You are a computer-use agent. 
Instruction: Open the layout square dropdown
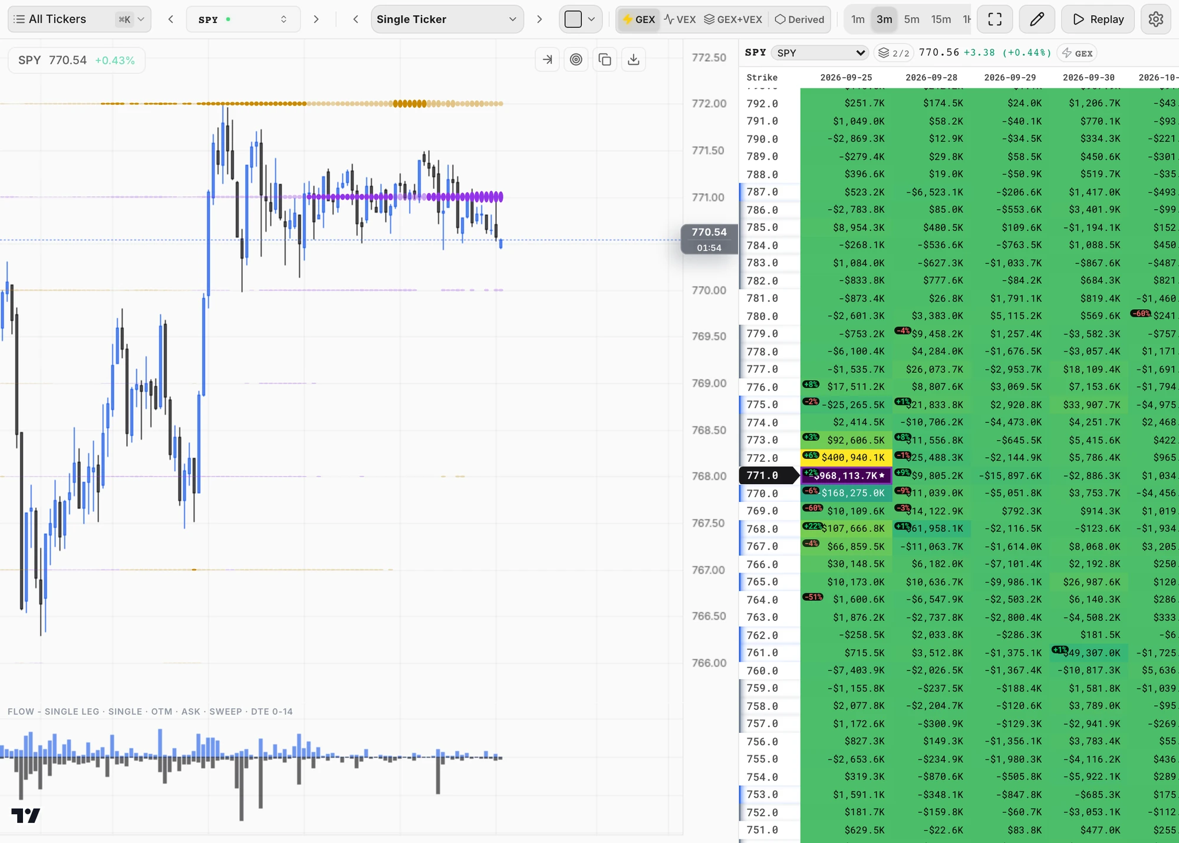[x=581, y=19]
